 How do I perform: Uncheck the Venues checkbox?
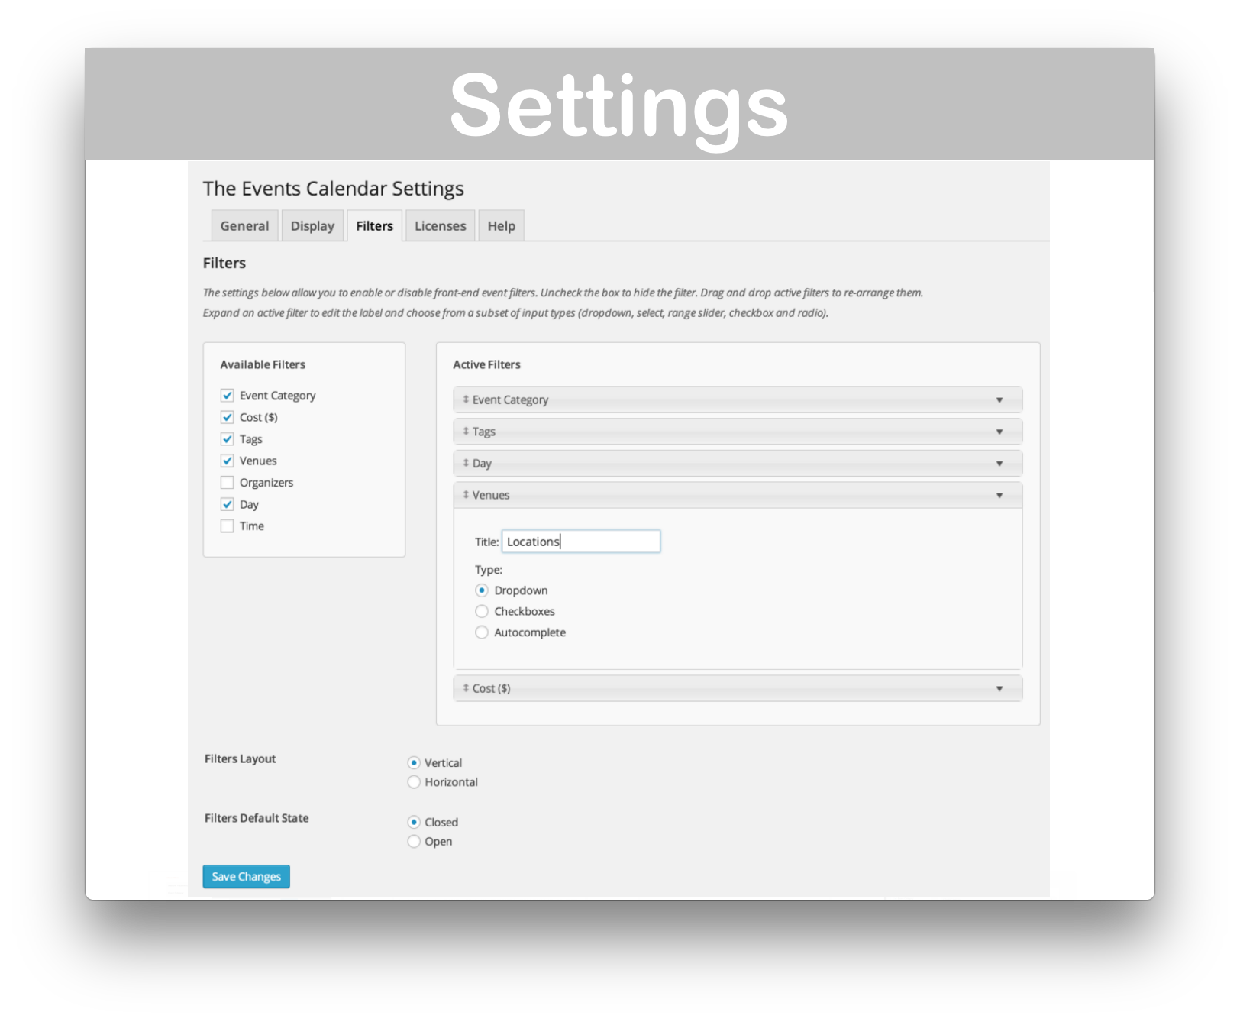[227, 461]
